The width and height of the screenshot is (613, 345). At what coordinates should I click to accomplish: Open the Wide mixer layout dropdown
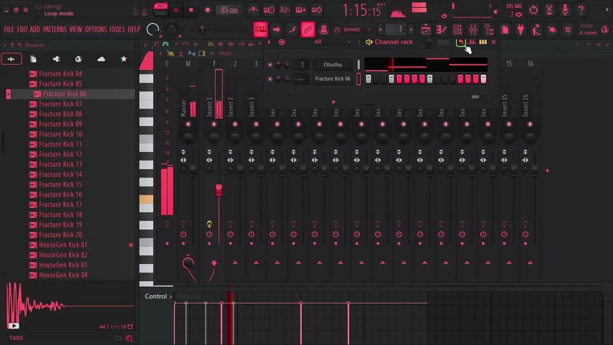click(x=225, y=53)
